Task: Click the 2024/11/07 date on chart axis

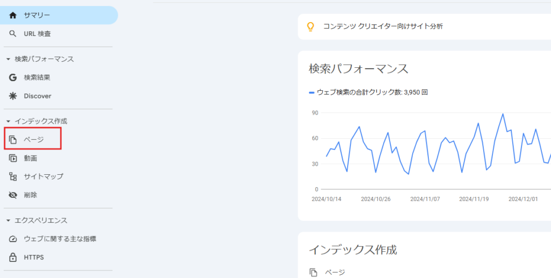Action: coord(425,199)
